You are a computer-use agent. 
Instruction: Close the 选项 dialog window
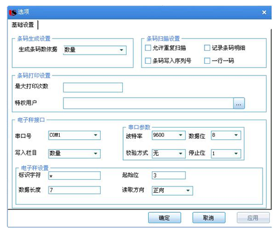pos(264,12)
